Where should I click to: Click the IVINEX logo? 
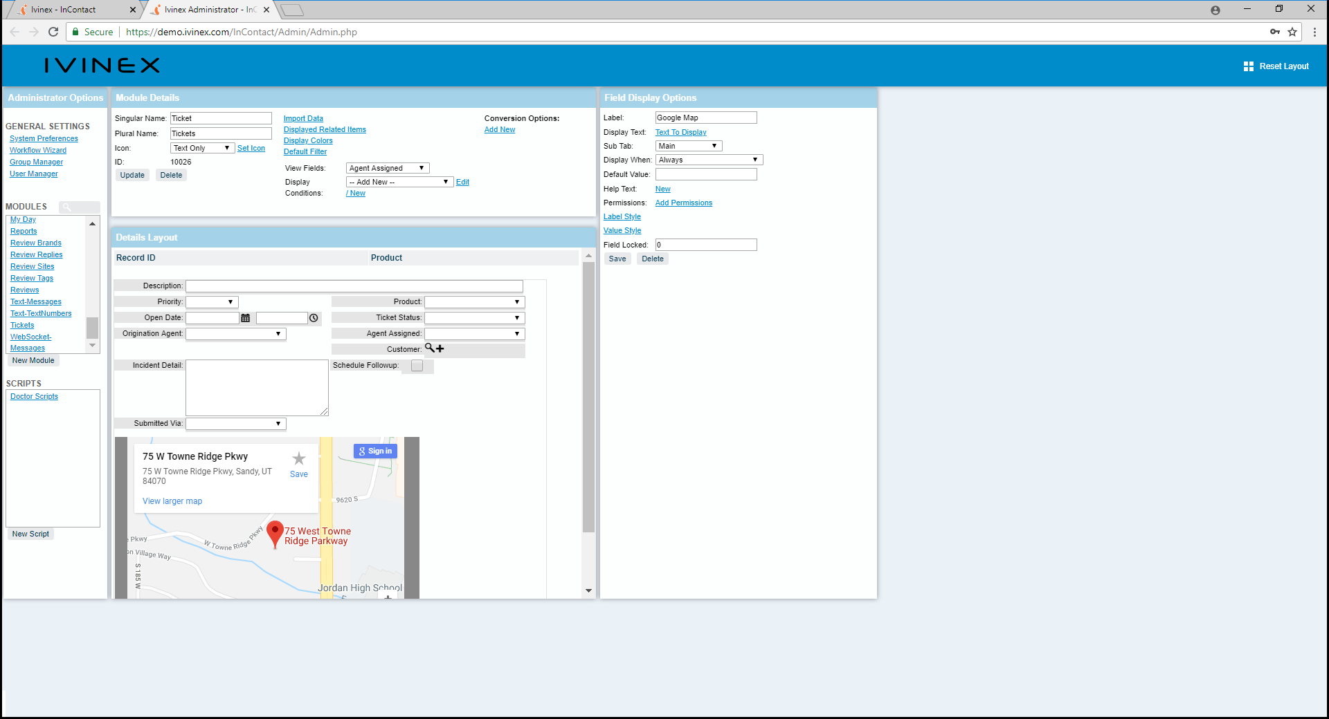102,66
